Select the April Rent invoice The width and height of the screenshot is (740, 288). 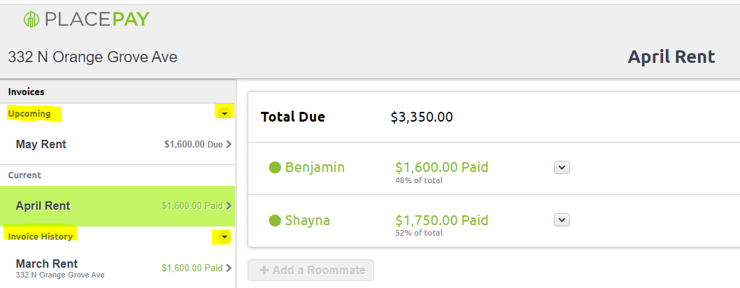tap(118, 206)
